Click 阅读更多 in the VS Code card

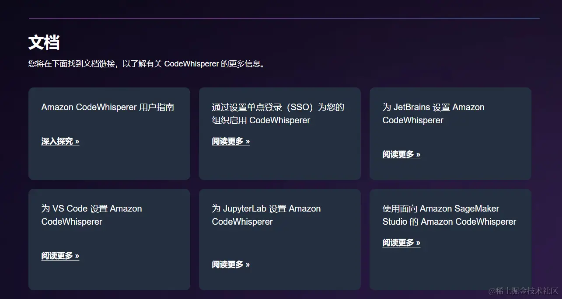pos(60,256)
